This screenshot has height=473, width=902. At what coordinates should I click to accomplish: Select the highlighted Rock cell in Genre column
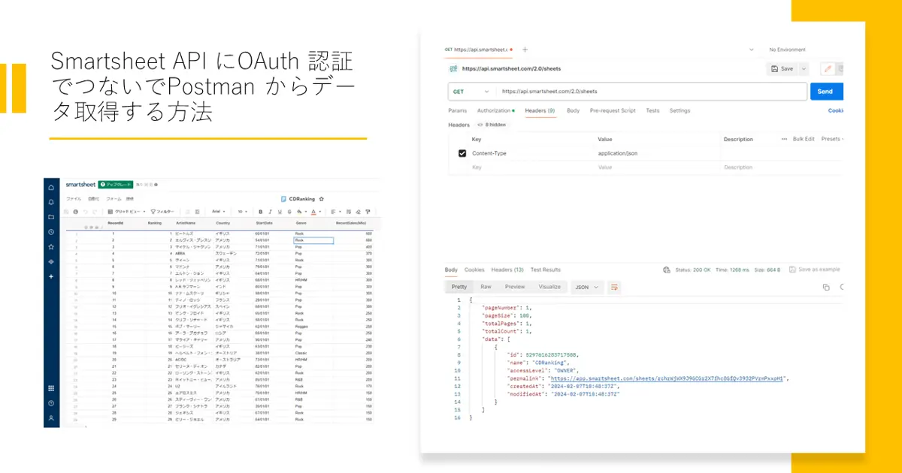pos(313,240)
